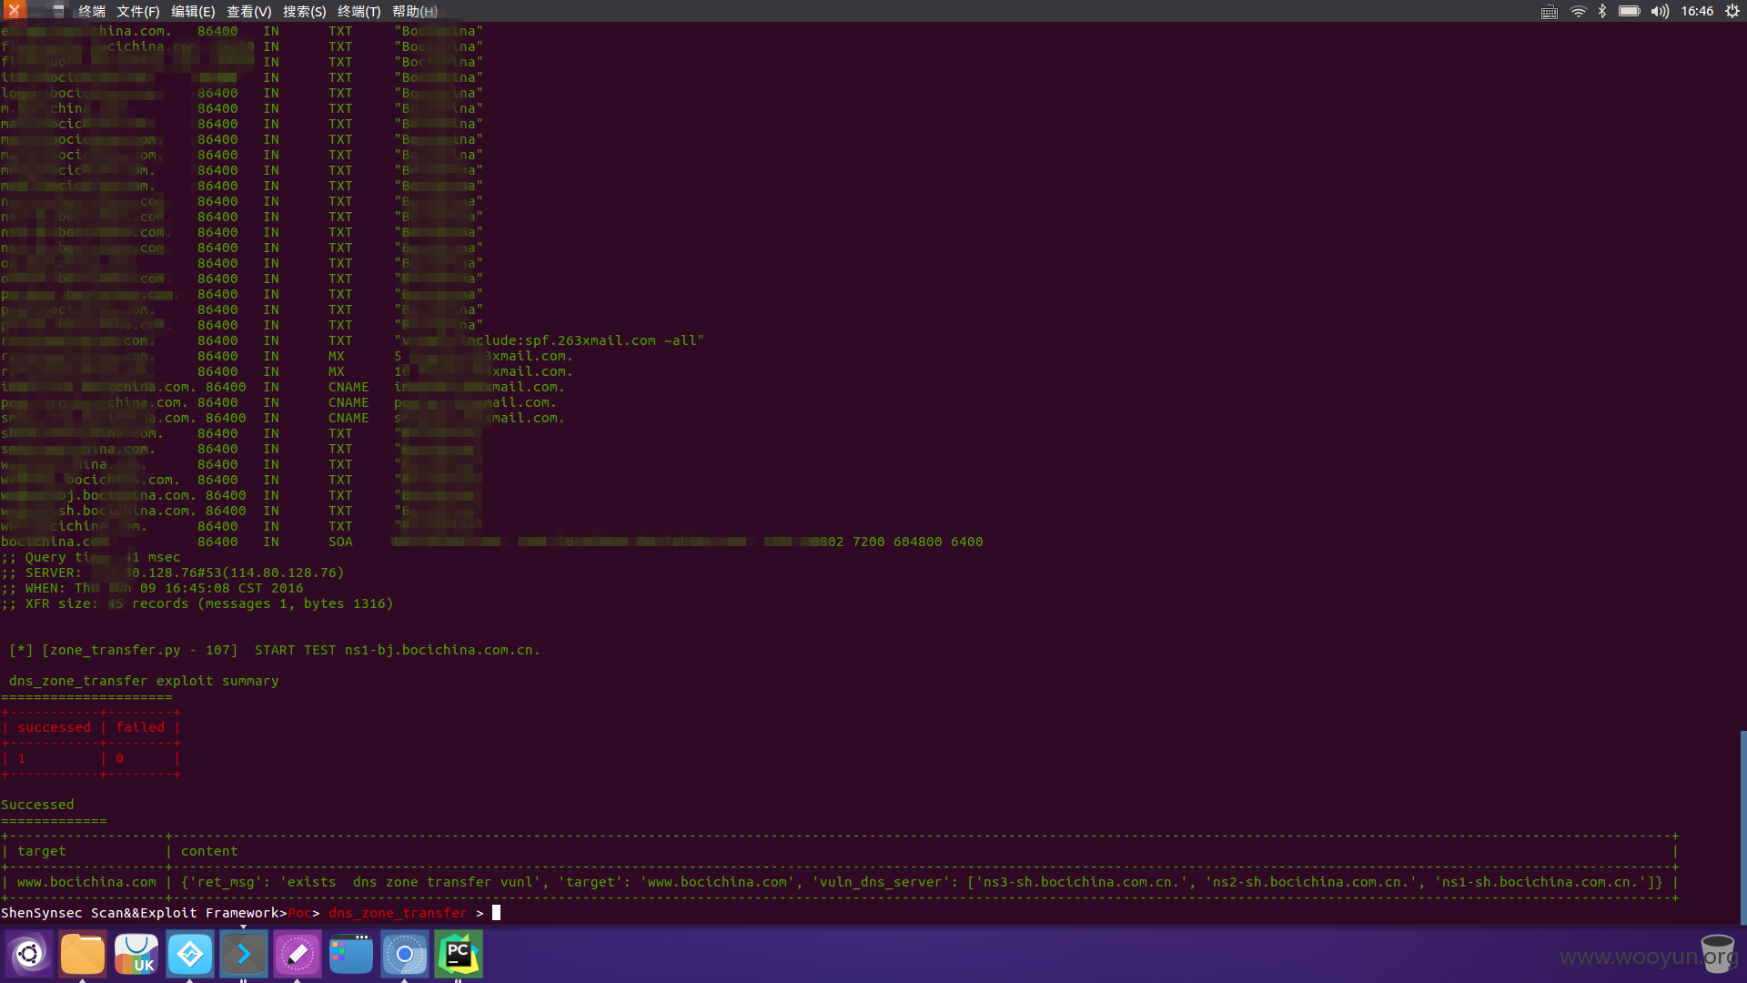Click 'dns_zone_transfer exploit summary' line
This screenshot has width=1747, height=983.
144,680
